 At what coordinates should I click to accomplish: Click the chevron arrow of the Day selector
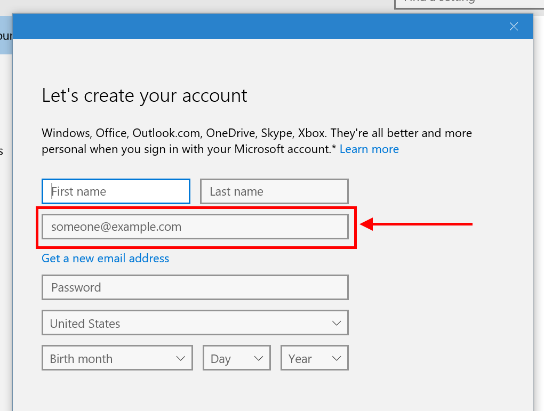click(259, 358)
